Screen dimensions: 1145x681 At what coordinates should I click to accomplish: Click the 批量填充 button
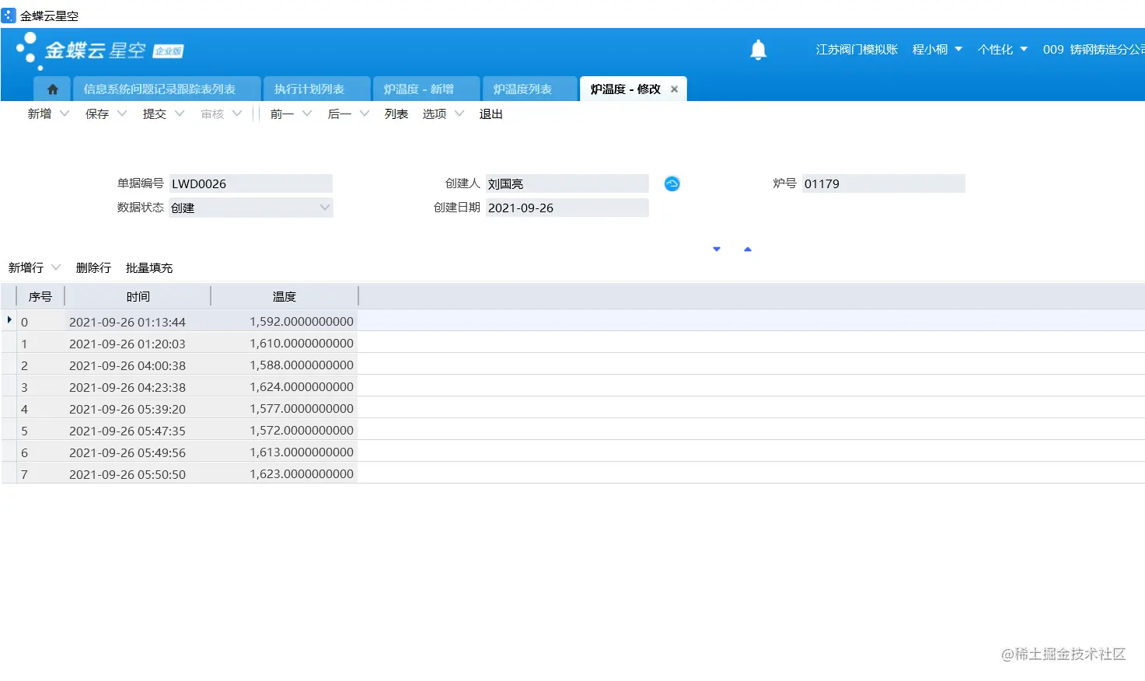click(x=148, y=267)
